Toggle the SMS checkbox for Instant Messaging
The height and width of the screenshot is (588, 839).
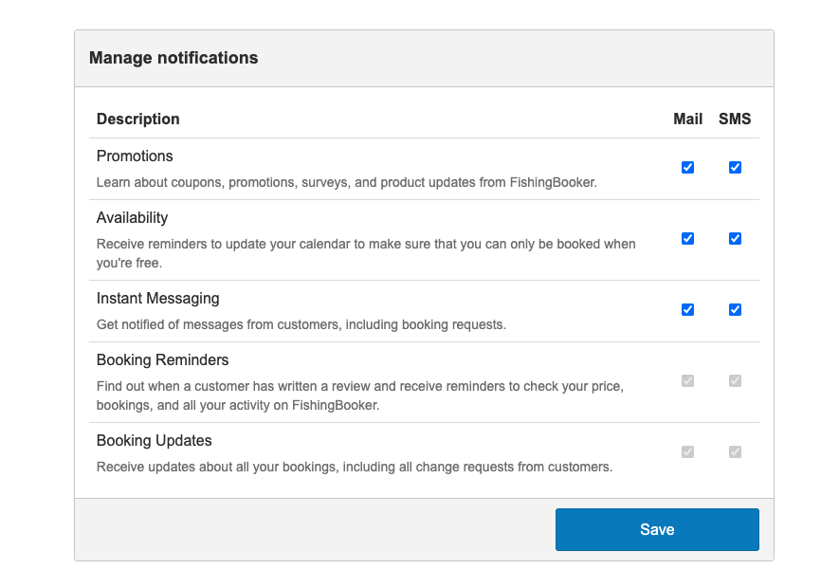(x=735, y=309)
